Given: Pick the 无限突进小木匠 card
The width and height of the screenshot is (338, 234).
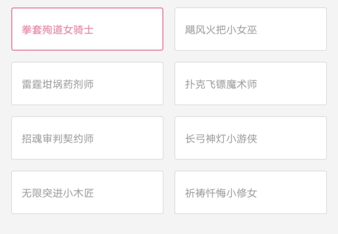Looking at the screenshot, I should (x=87, y=192).
